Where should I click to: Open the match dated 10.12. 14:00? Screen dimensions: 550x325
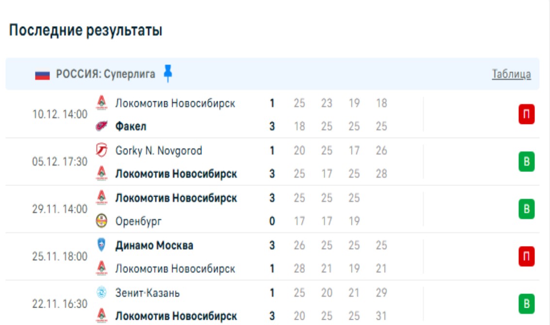click(60, 115)
